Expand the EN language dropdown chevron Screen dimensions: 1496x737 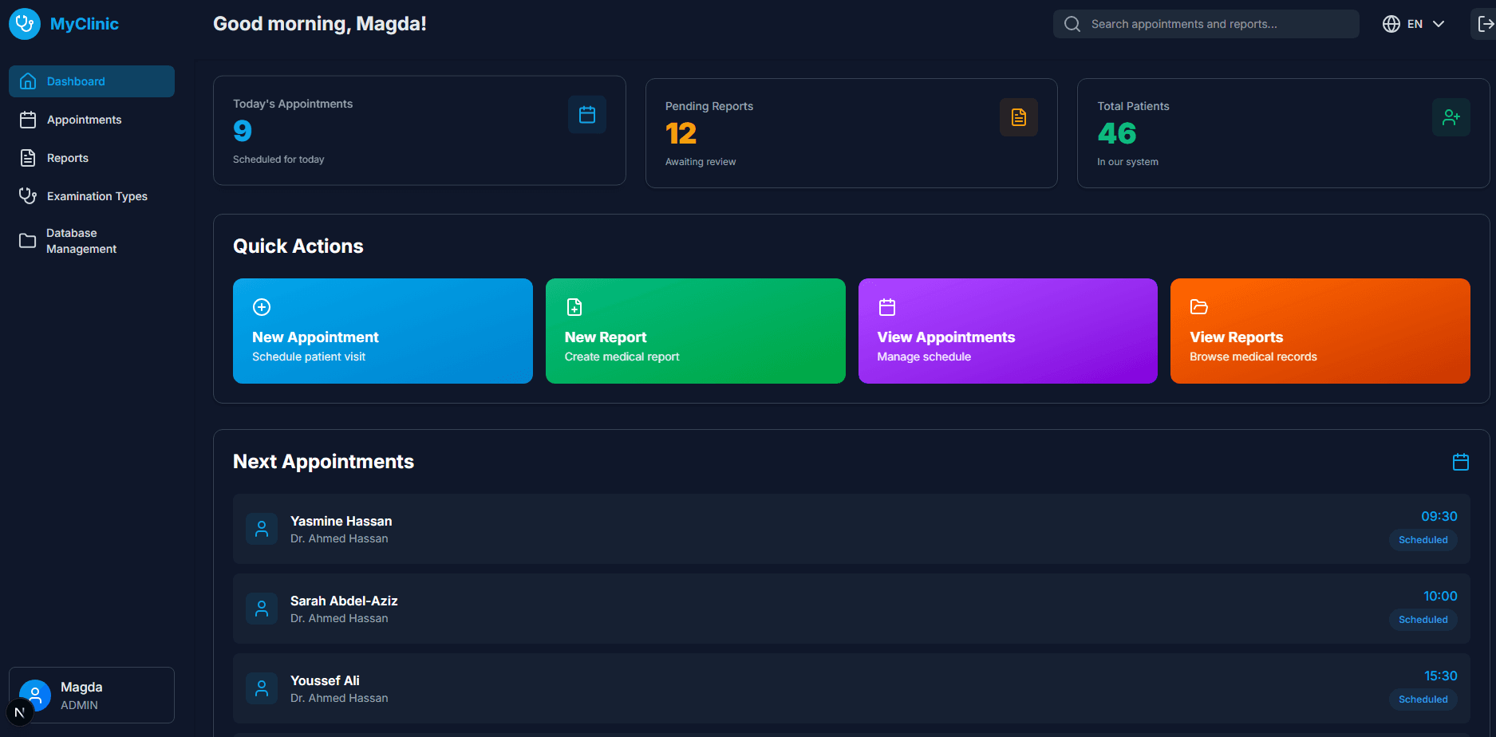click(x=1439, y=24)
